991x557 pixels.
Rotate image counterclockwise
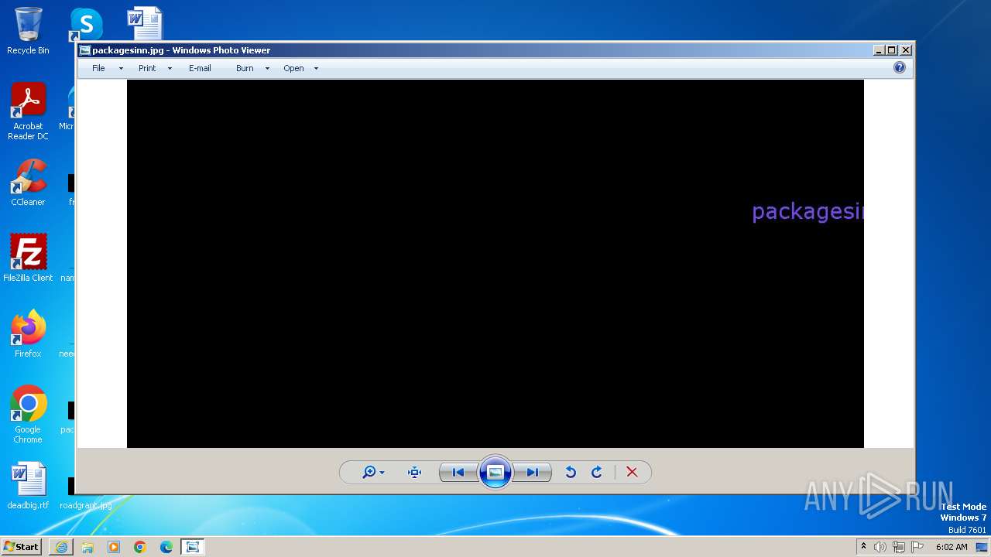571,472
